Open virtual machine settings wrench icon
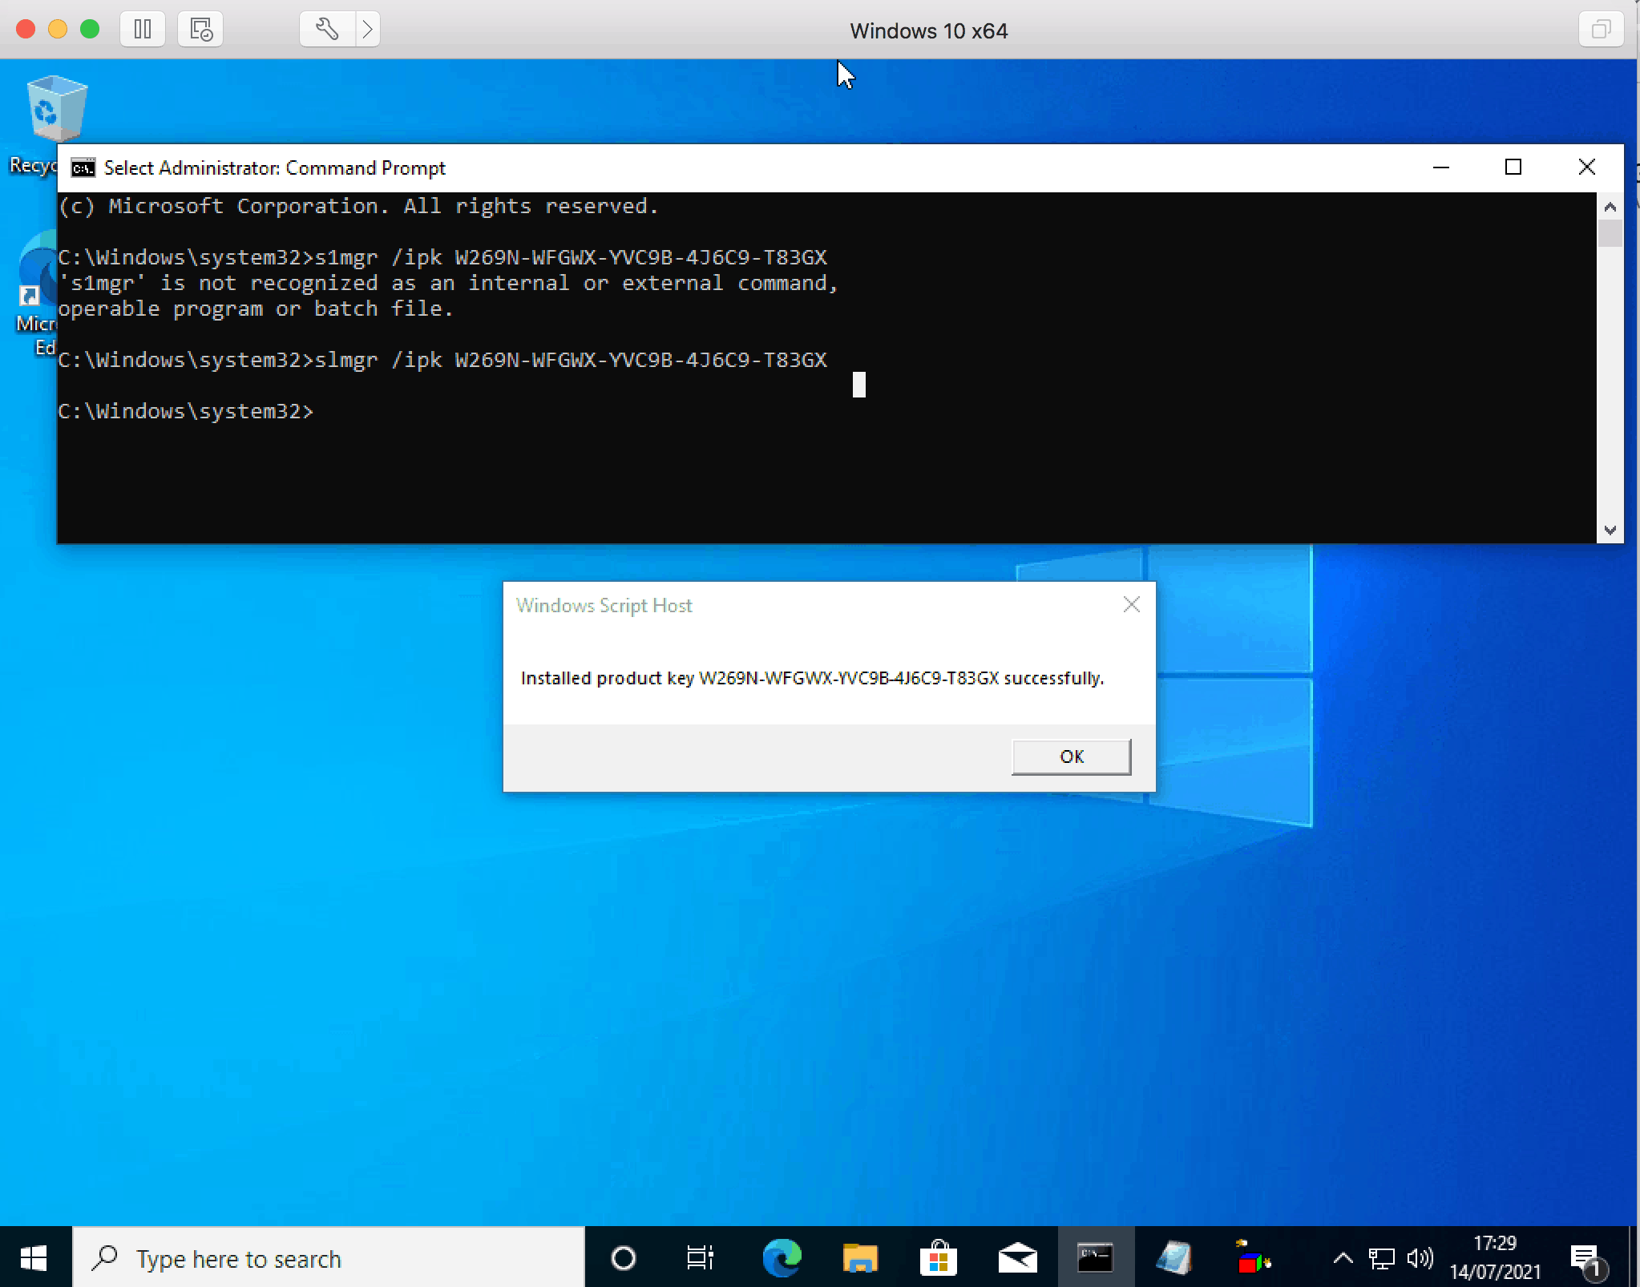 326,30
